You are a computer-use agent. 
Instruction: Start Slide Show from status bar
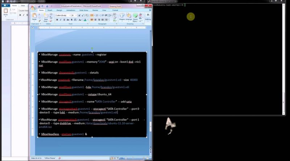tap(117, 158)
